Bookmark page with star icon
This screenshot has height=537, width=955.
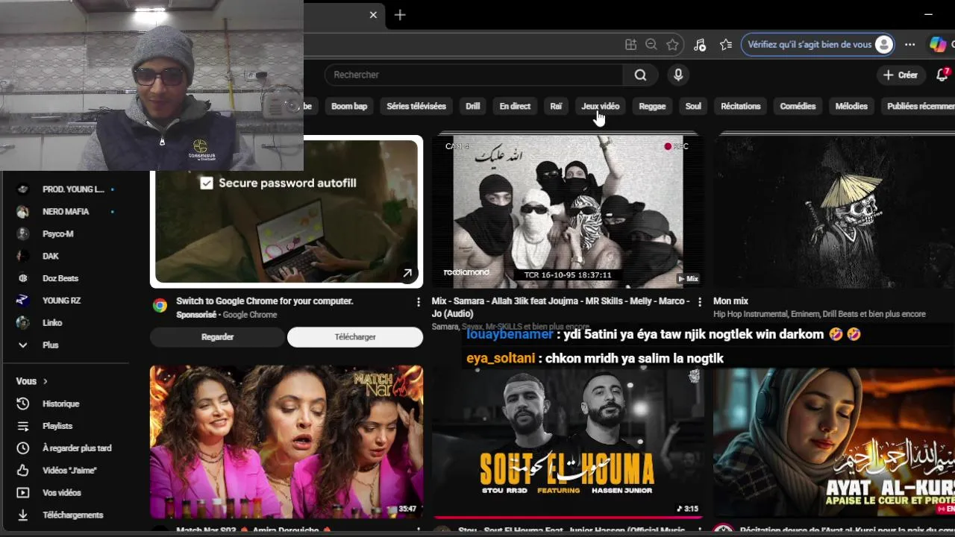672,45
